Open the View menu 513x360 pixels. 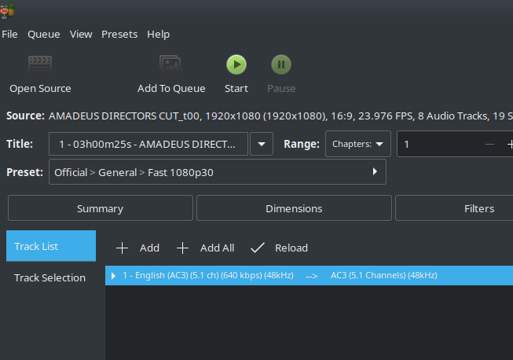(81, 35)
